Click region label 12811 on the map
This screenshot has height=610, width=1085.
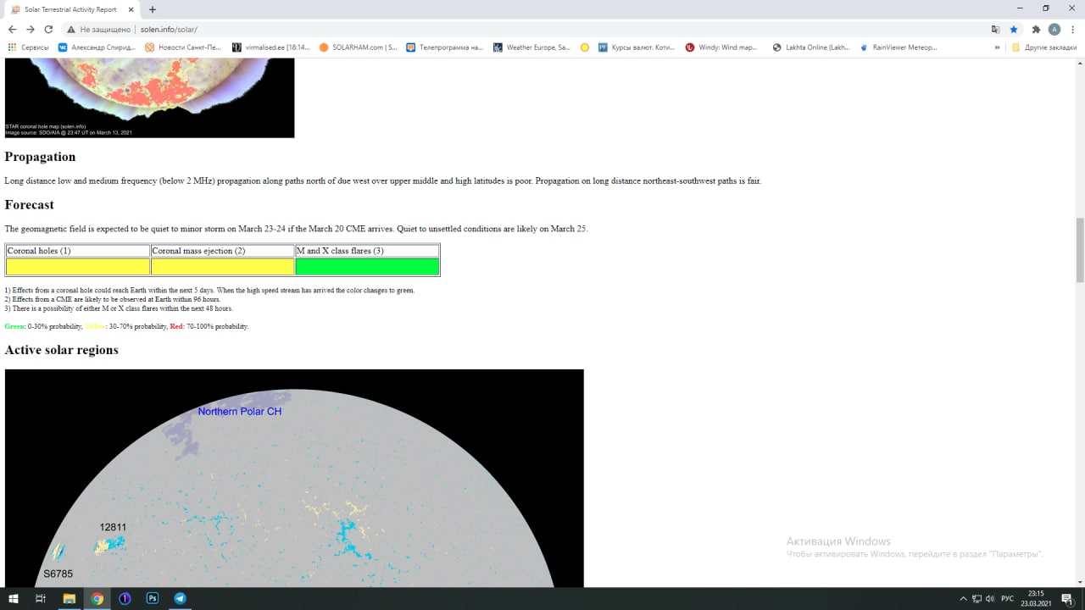click(x=113, y=527)
